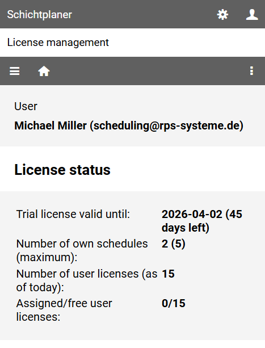This screenshot has height=348, width=265.
Task: Select the 15 user licenses value
Action: pyautogui.click(x=168, y=274)
